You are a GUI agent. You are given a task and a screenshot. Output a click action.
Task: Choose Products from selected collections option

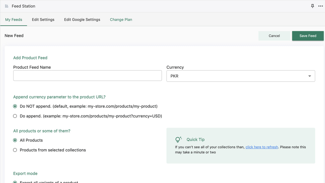15,150
